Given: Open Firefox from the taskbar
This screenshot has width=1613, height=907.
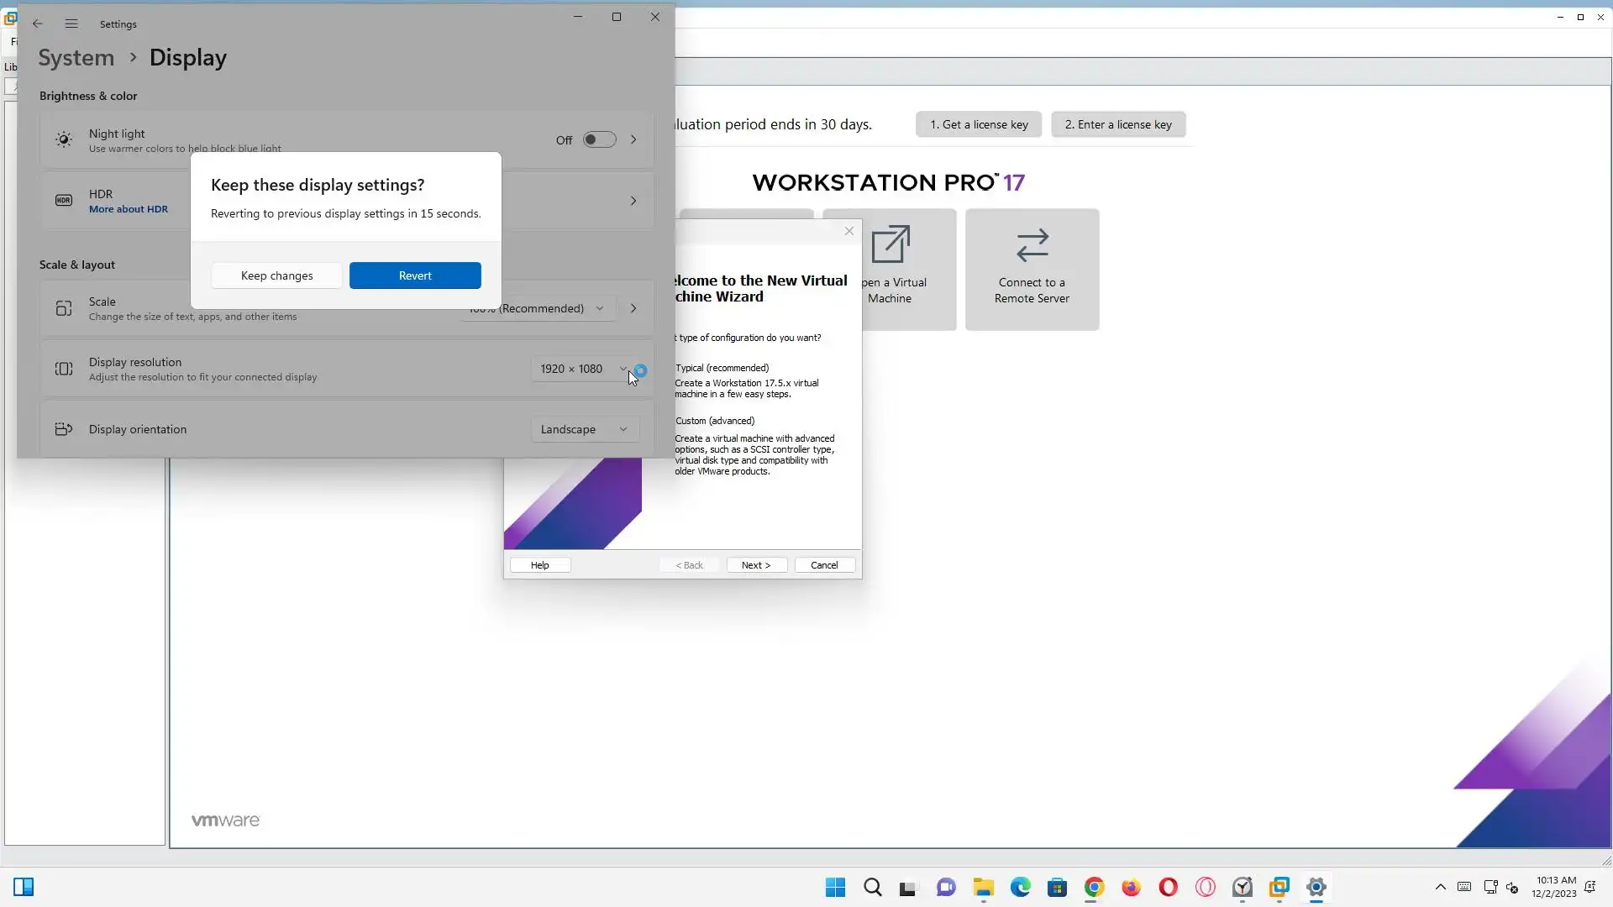Looking at the screenshot, I should coord(1131,887).
